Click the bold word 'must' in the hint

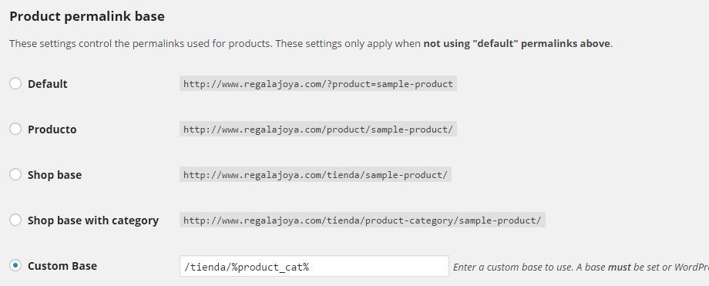pyautogui.click(x=619, y=267)
